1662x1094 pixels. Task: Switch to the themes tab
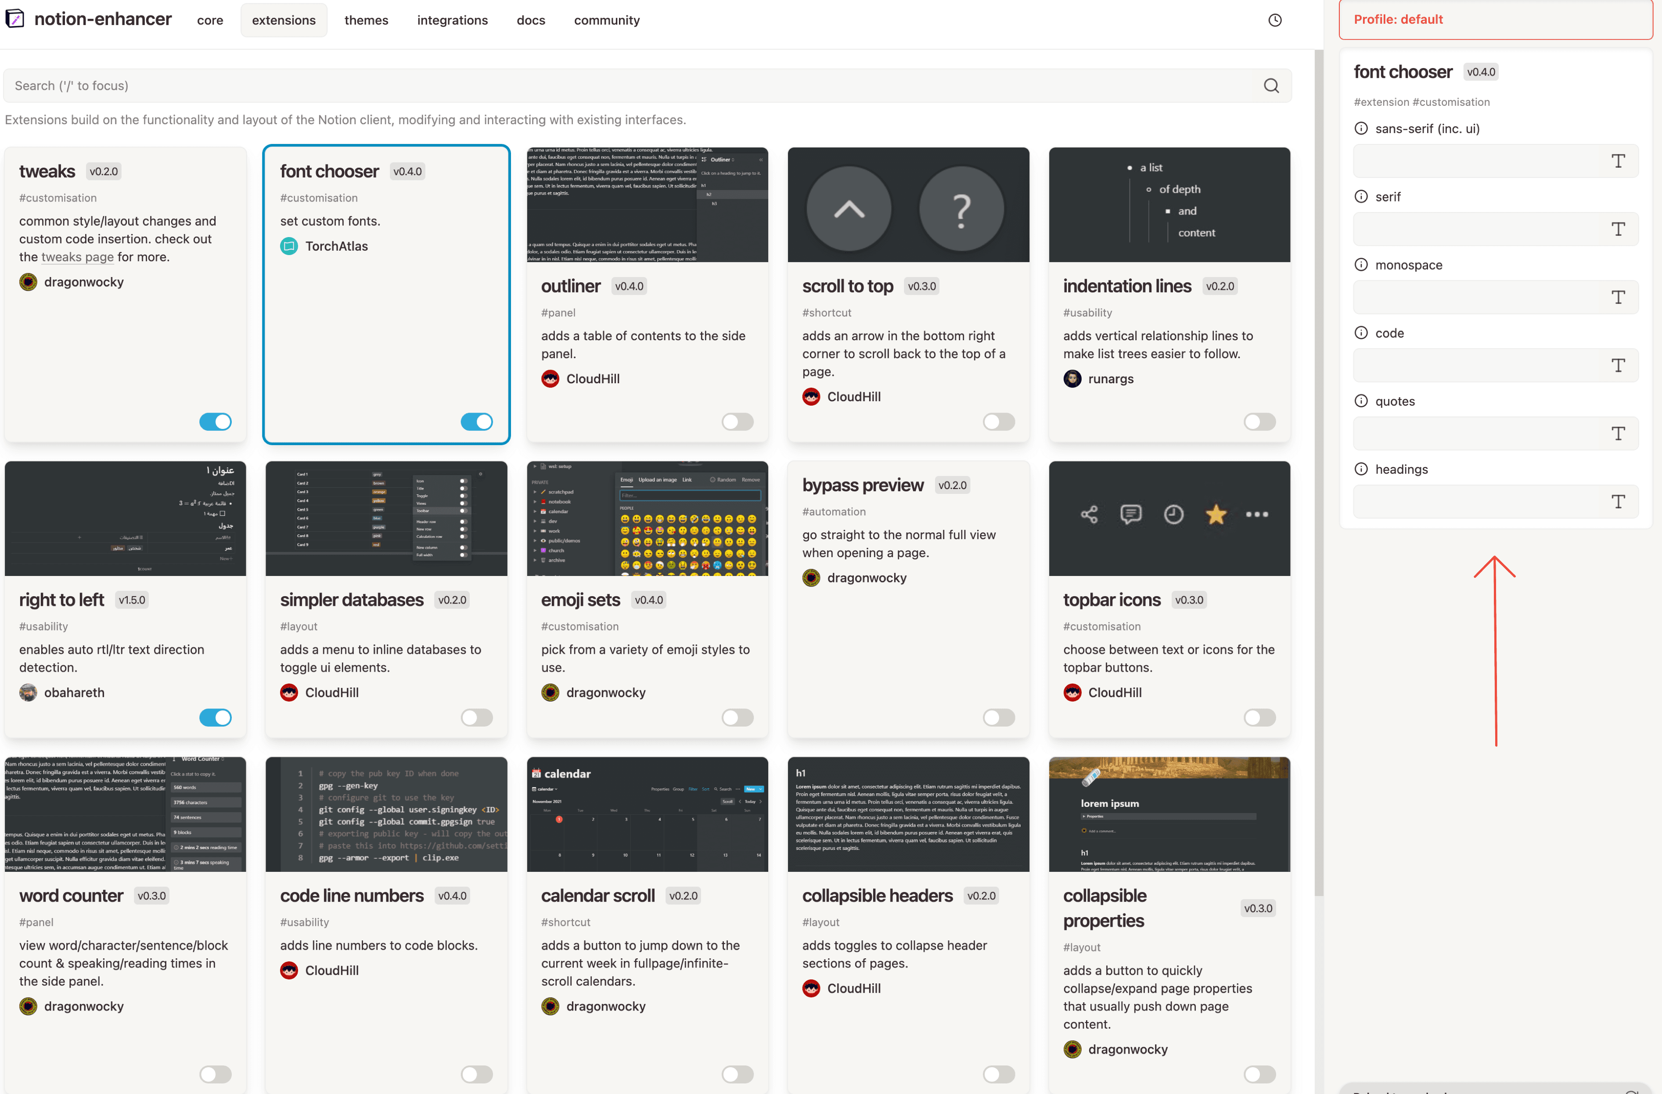[366, 20]
